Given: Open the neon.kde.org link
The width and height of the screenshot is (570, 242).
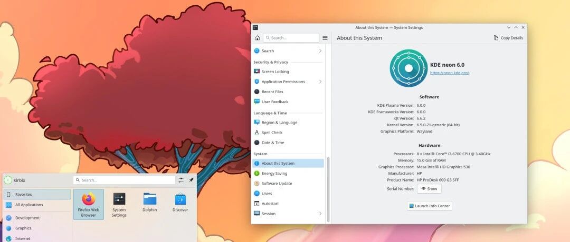Looking at the screenshot, I should pyautogui.click(x=449, y=73).
